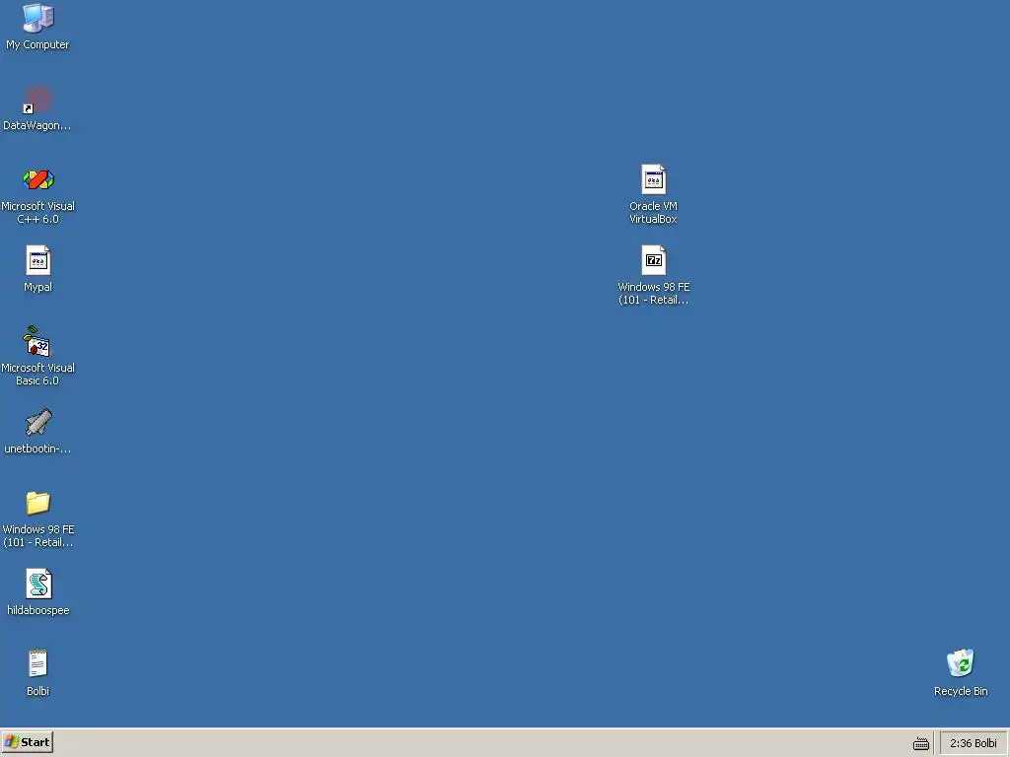
Task: Select the hildaboospee script file icon
Action: [38, 584]
